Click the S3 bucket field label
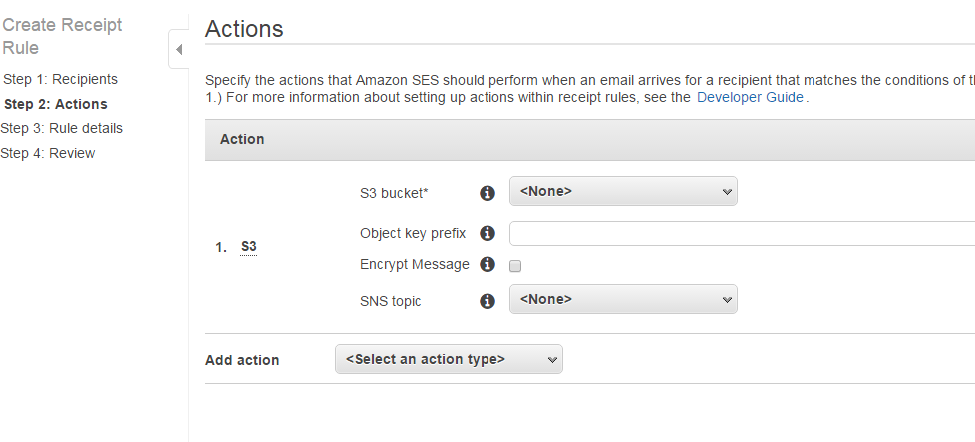 pos(401,192)
